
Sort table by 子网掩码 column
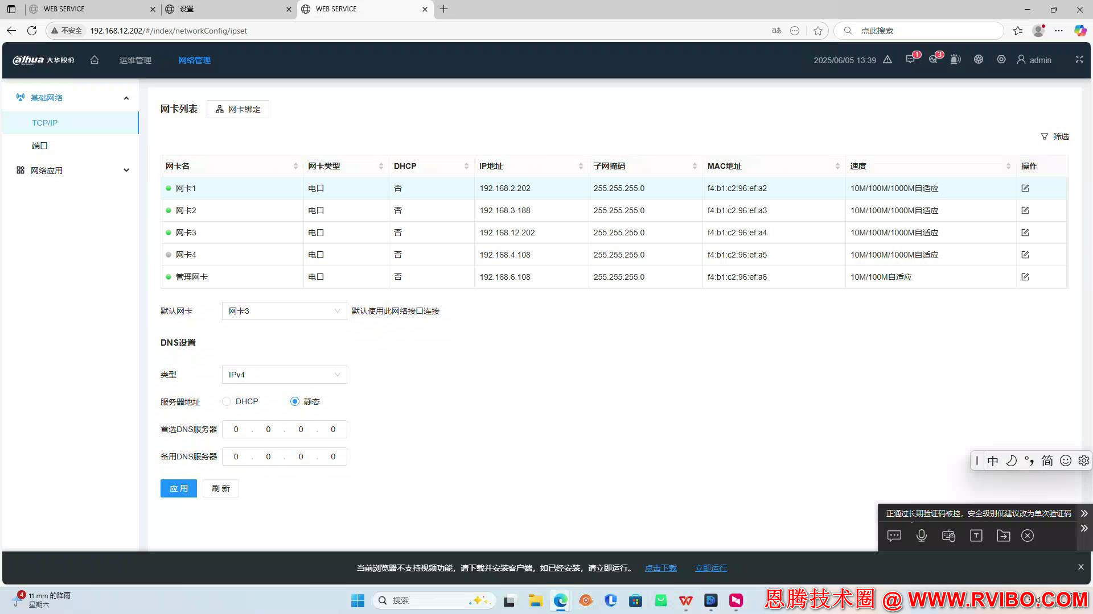point(695,166)
